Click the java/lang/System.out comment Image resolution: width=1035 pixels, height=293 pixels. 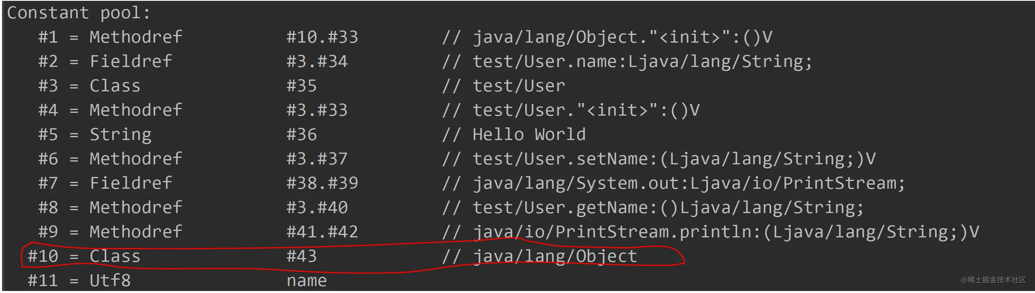674,184
